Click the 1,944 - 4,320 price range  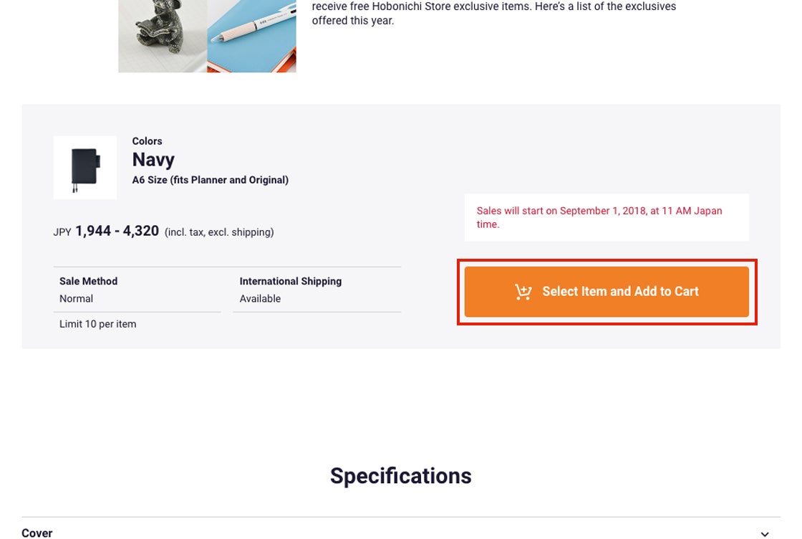click(x=117, y=231)
